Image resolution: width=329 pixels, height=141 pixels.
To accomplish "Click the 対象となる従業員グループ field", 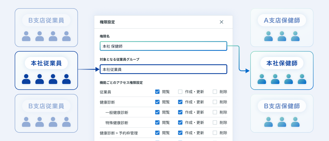I will [163, 69].
